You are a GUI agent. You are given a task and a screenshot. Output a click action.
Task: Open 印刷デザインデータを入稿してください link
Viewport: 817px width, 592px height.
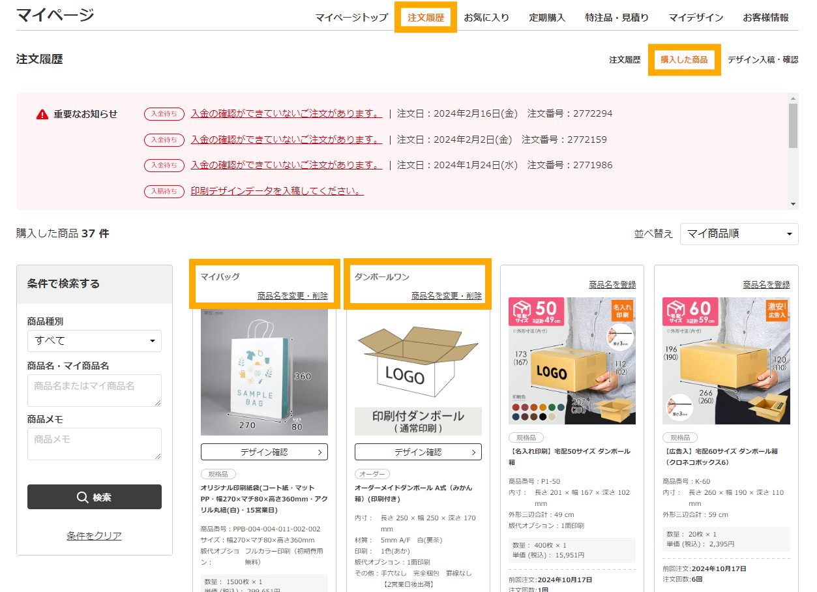(277, 191)
